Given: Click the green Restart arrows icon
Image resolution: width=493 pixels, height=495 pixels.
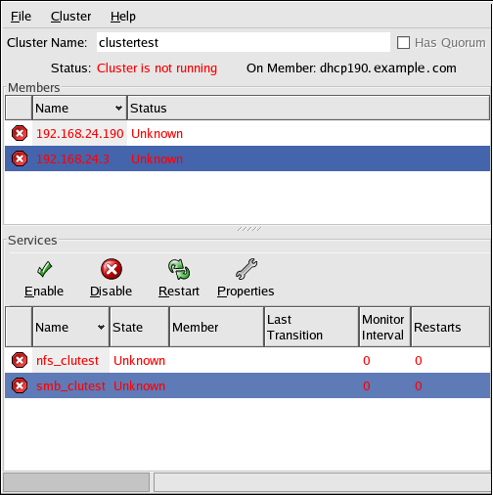Looking at the screenshot, I should click(179, 269).
